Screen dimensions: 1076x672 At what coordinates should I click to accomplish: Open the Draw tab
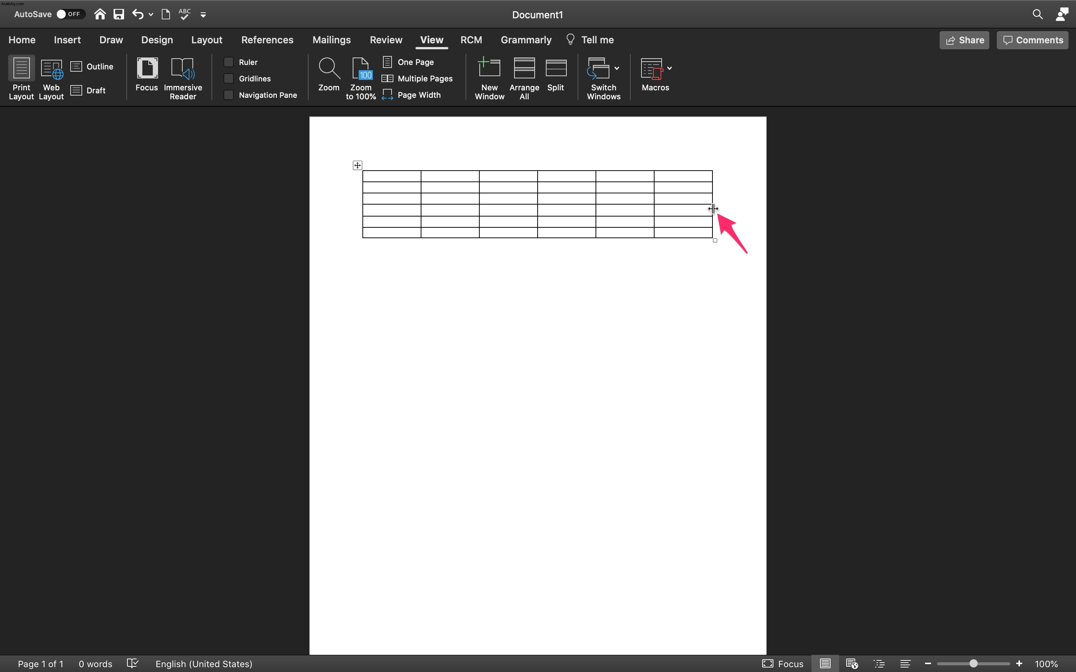111,40
